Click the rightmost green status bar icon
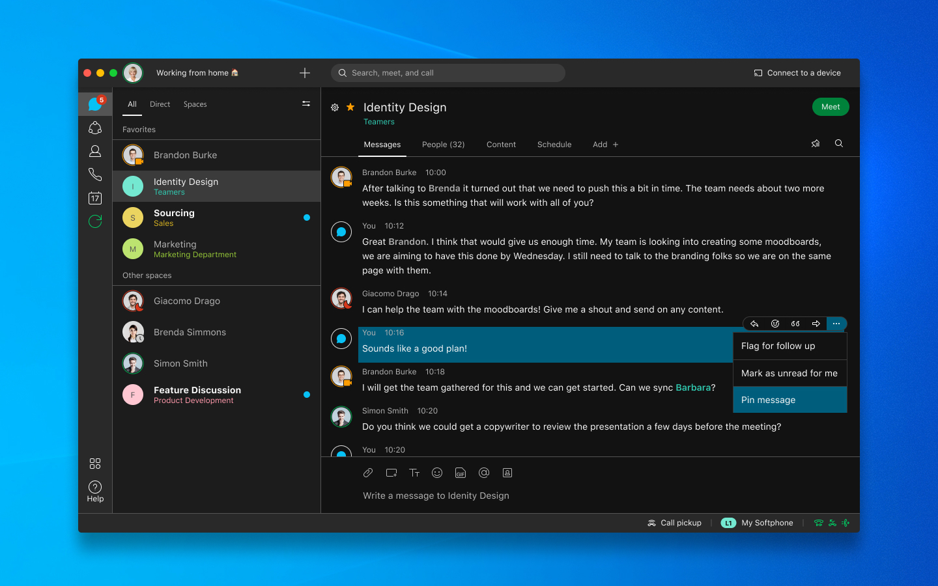This screenshot has height=586, width=938. [x=846, y=523]
